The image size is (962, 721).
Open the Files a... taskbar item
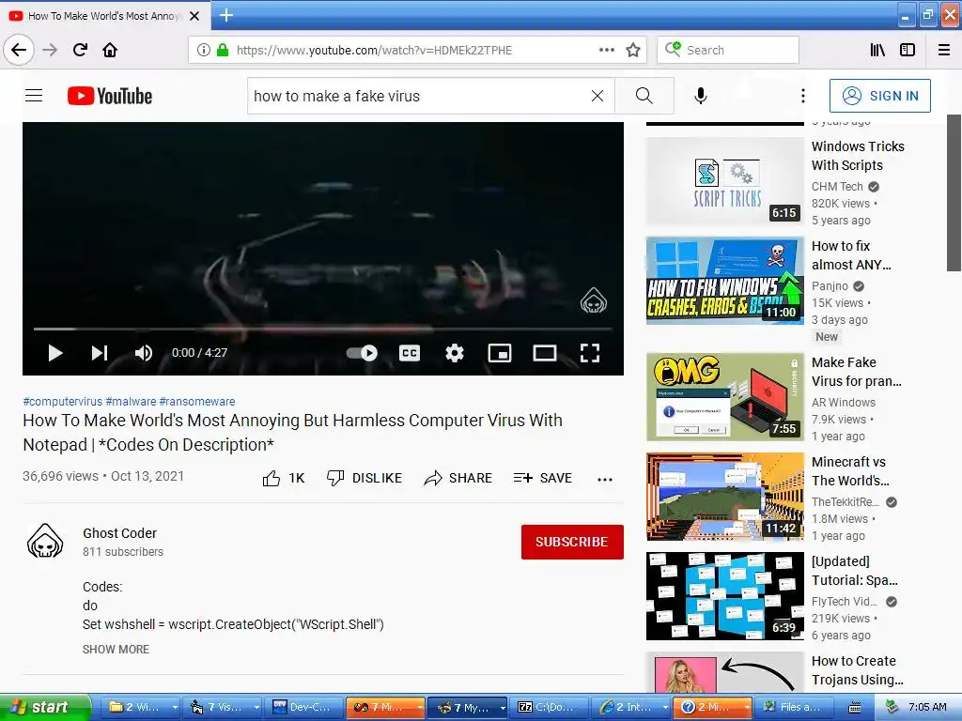click(x=795, y=708)
